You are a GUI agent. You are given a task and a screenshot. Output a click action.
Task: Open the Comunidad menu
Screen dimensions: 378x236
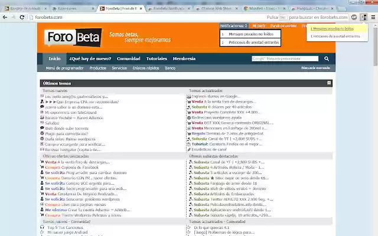click(129, 59)
